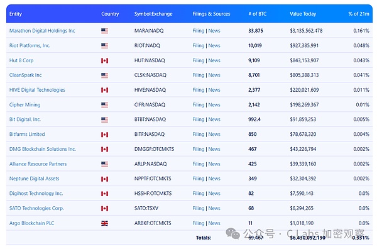Image resolution: width=377 pixels, height=249 pixels.
Task: Open the Filing link for Alliance Resource Partners
Action: coord(199,164)
